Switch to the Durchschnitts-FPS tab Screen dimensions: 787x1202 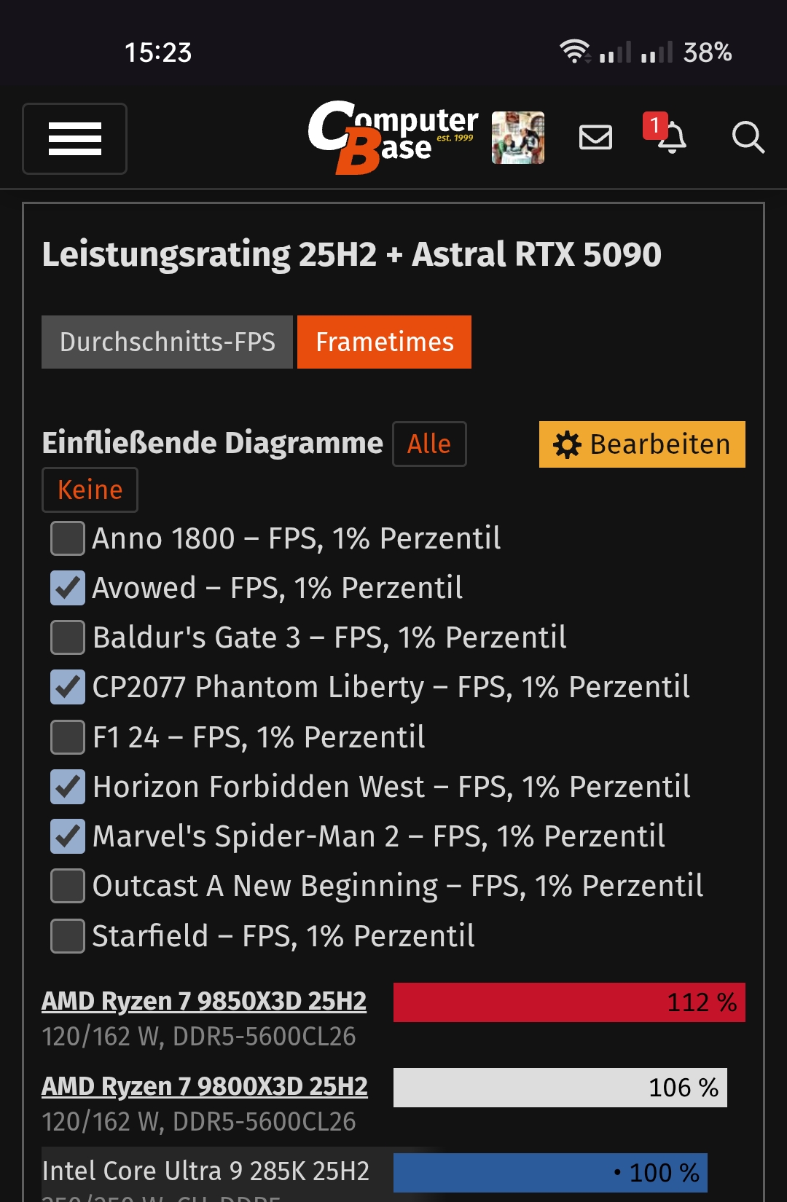point(167,342)
